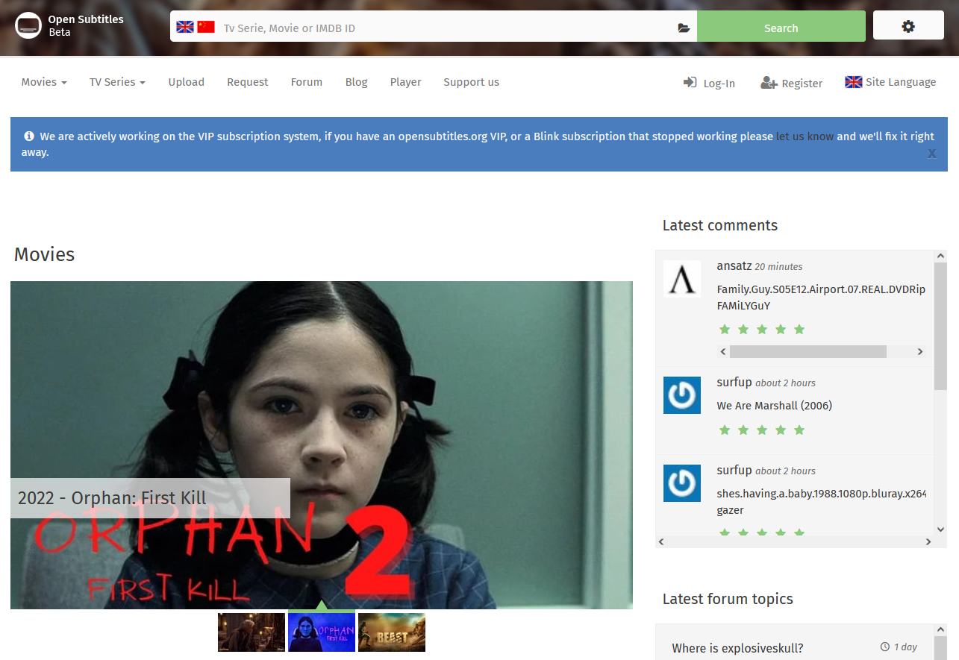959x660 pixels.
Task: Go to the Upload page
Action: [186, 82]
